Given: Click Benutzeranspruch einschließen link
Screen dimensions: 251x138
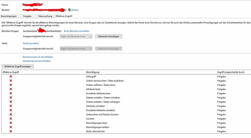Looking at the screenshot, I should (x=38, y=57).
